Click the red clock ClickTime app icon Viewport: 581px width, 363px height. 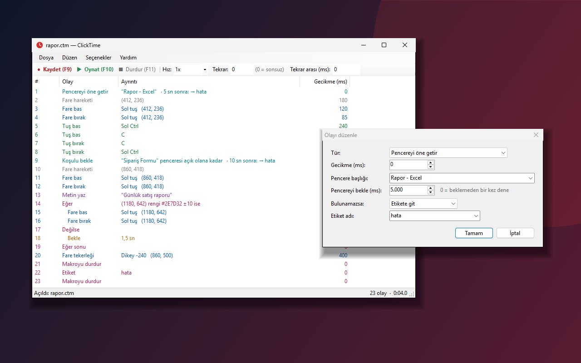click(40, 45)
